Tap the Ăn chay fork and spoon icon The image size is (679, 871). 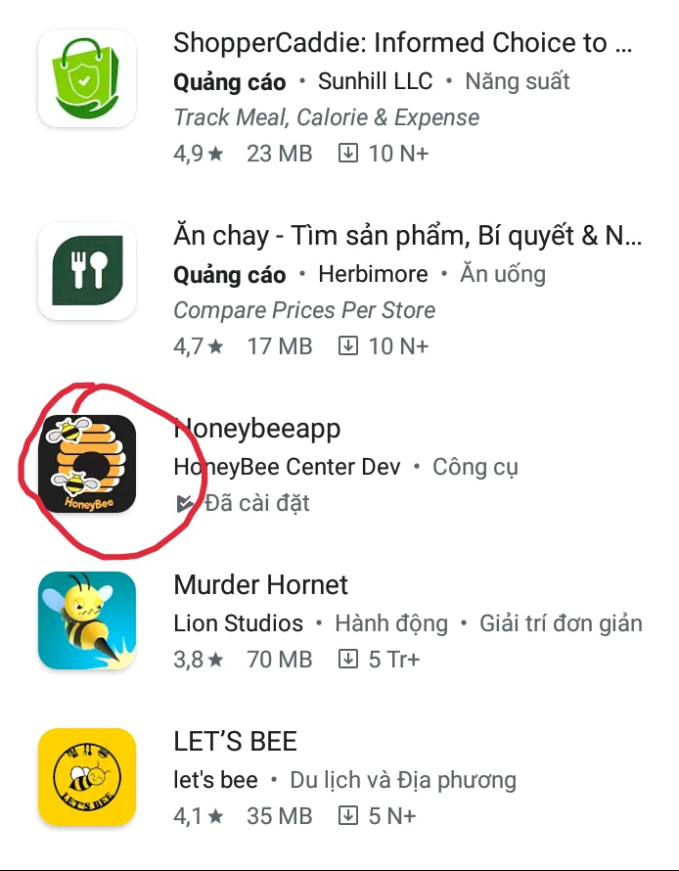[87, 270]
